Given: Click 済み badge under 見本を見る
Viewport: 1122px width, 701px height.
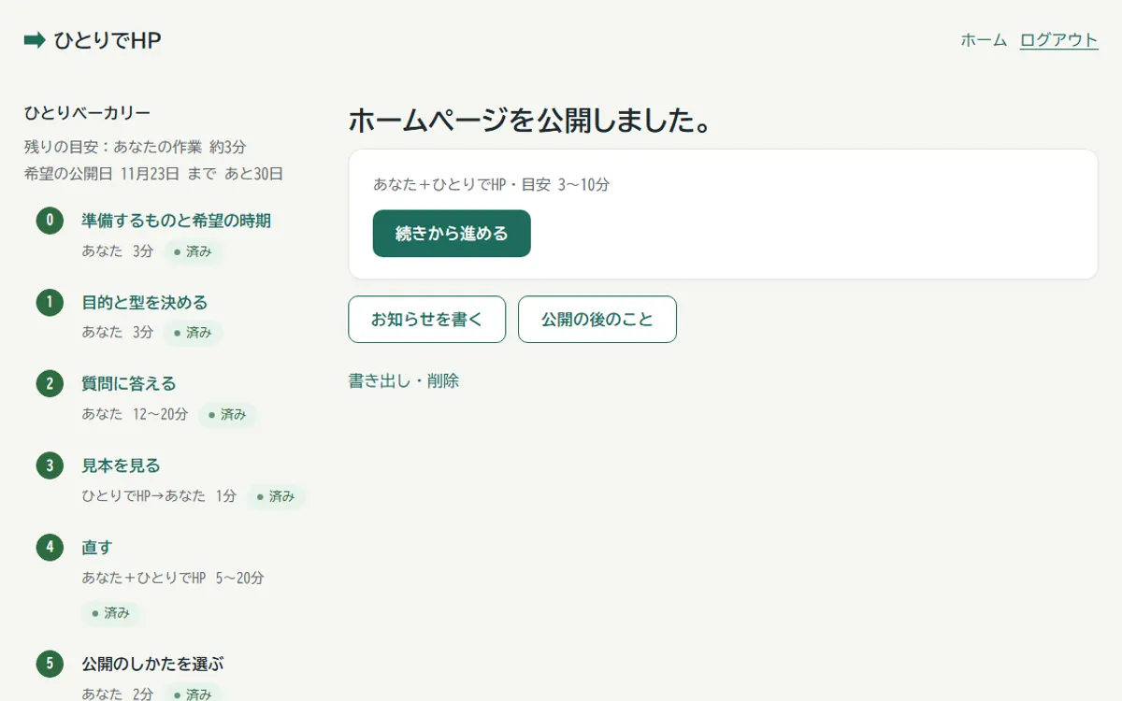Looking at the screenshot, I should [276, 496].
